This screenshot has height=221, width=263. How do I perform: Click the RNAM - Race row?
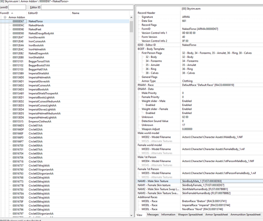tap(200, 85)
